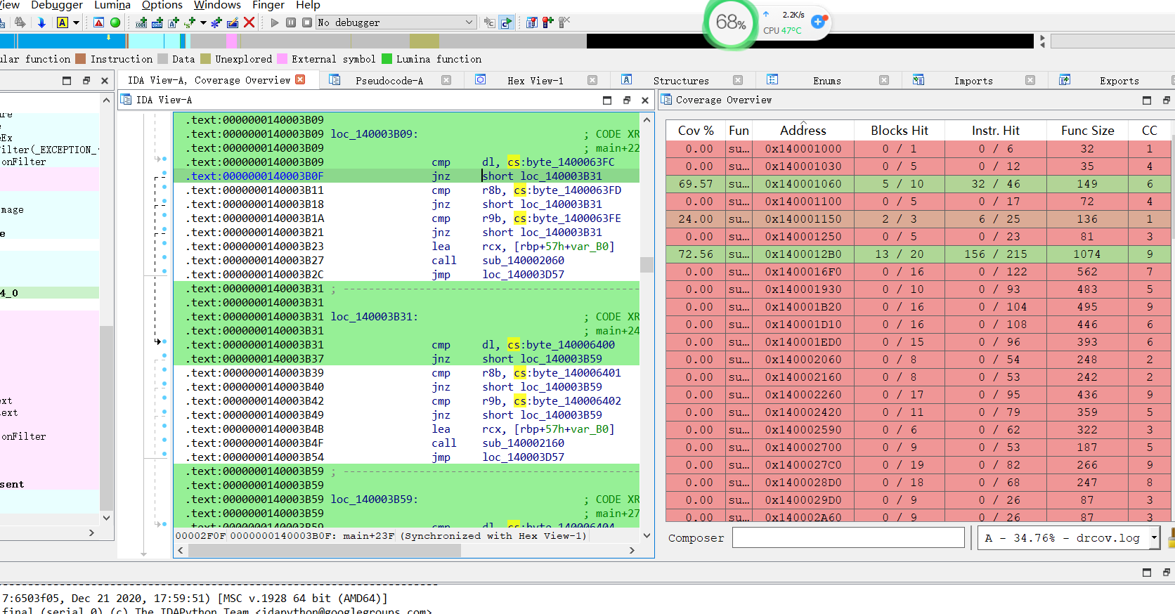This screenshot has width=1175, height=614.
Task: Click the create string 'A' plus icon
Action: (174, 22)
